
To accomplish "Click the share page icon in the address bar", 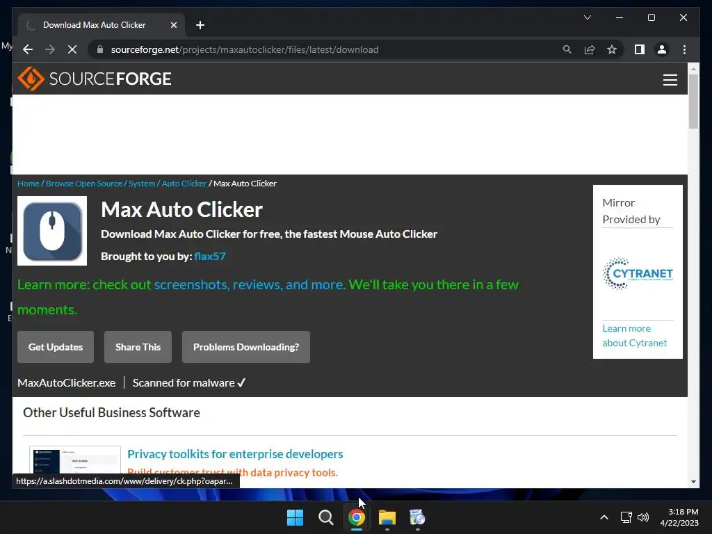I will (590, 49).
